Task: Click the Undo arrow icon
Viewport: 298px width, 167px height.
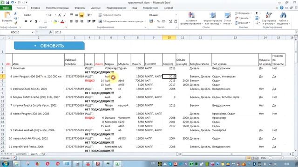Action: coord(13,2)
